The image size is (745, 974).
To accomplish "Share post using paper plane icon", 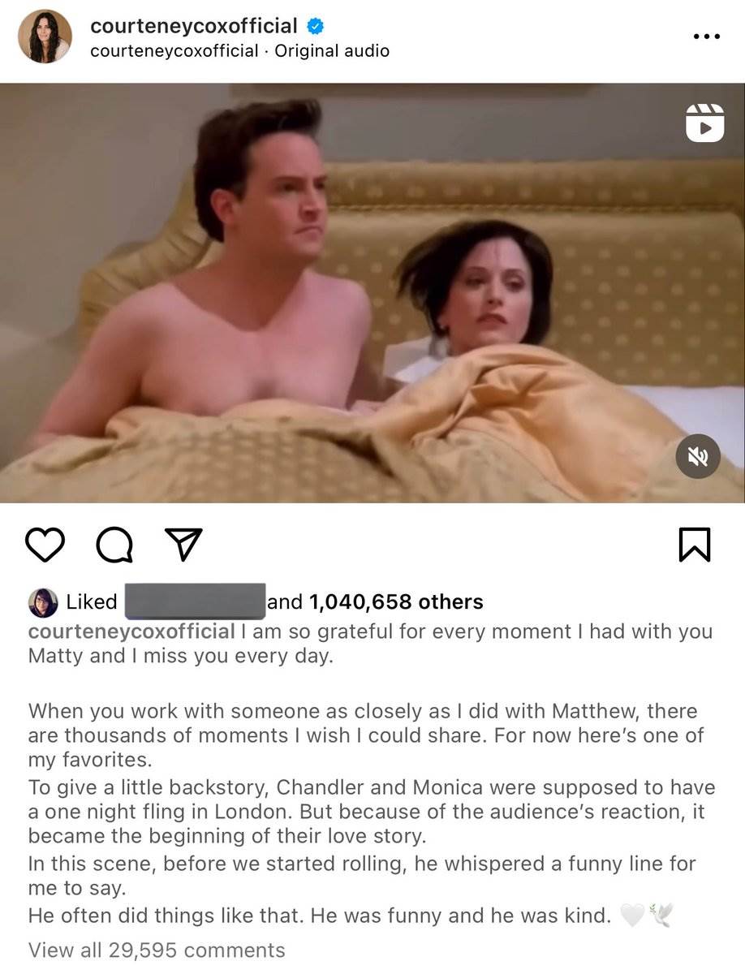I will [x=183, y=544].
